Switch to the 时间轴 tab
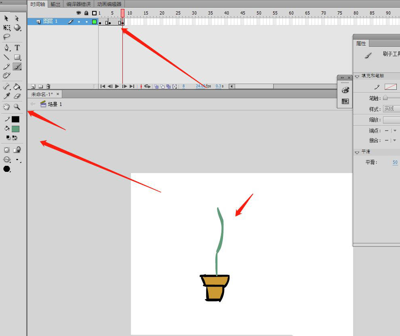The width and height of the screenshot is (400, 336). [x=38, y=4]
